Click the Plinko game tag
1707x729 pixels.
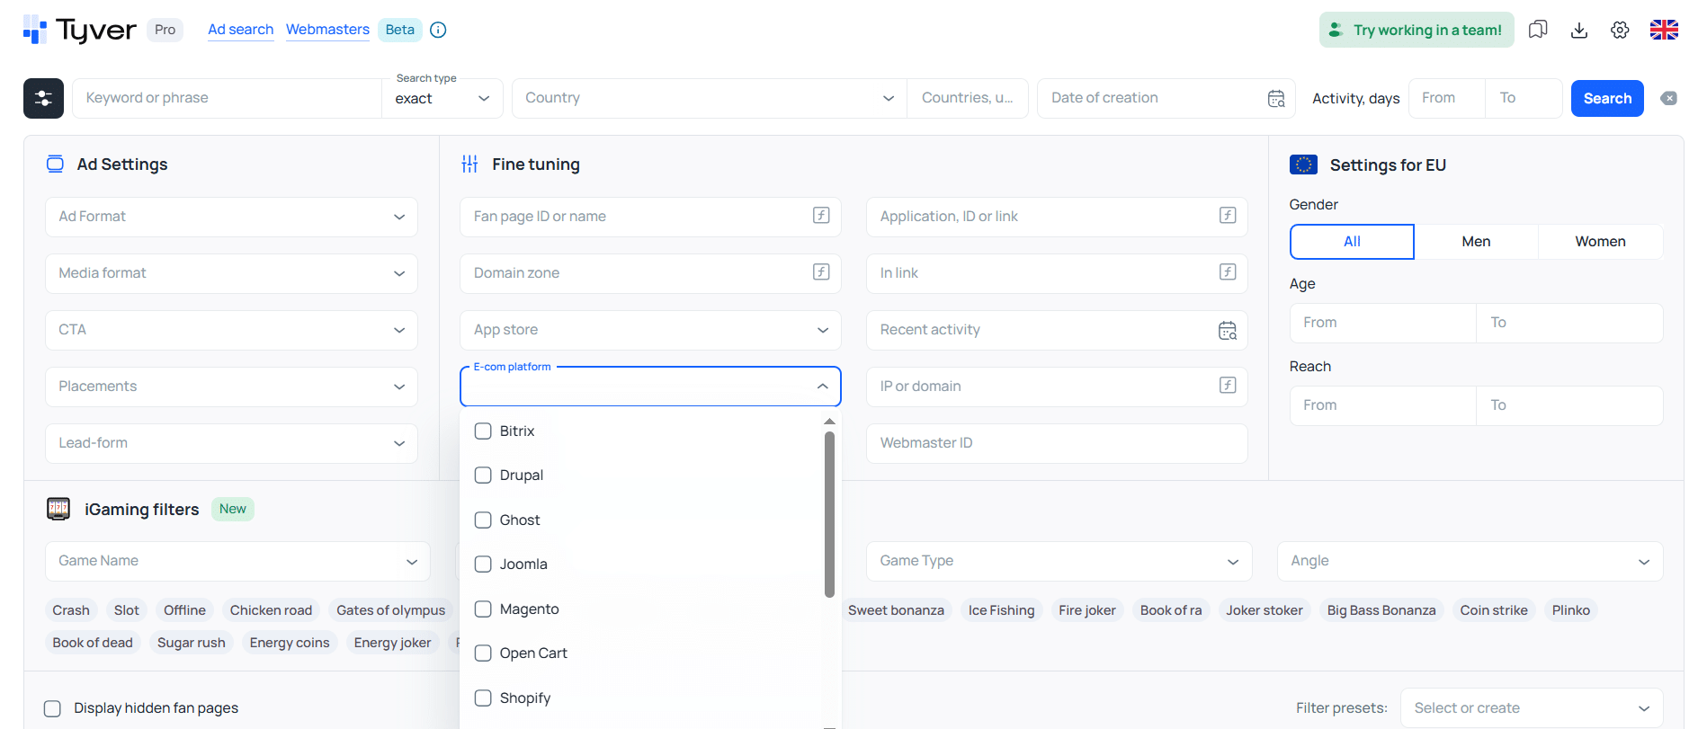coord(1570,610)
